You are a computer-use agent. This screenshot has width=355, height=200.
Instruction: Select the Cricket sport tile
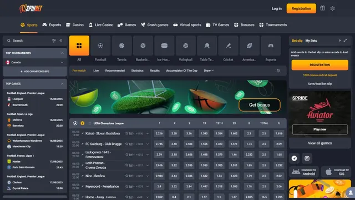point(228,46)
